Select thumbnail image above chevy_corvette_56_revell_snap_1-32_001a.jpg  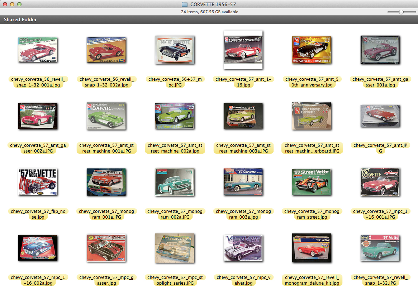click(x=38, y=50)
